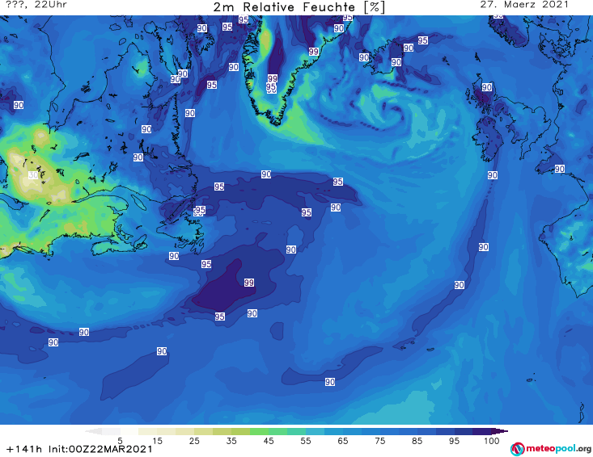Screen dimensions: 593x457
Task: Click the '+141h Init:00Z22MAR2021' forecast text
Action: click(x=79, y=449)
